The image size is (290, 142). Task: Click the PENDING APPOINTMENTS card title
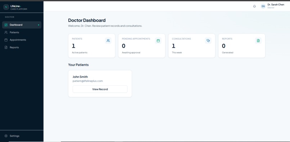(136, 39)
